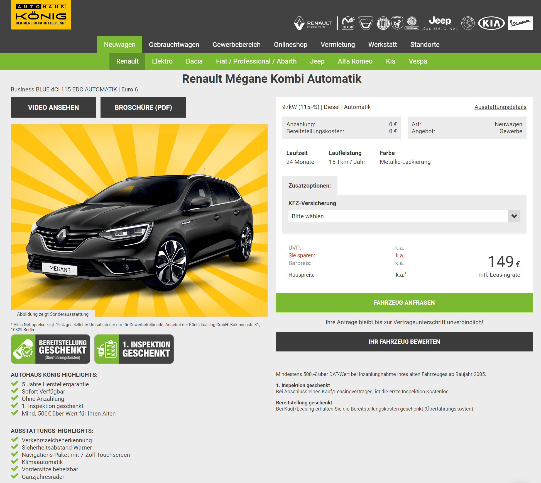
Task: Click 'Abbildung zeigt Sonderausstattung' caption
Action: tap(53, 314)
